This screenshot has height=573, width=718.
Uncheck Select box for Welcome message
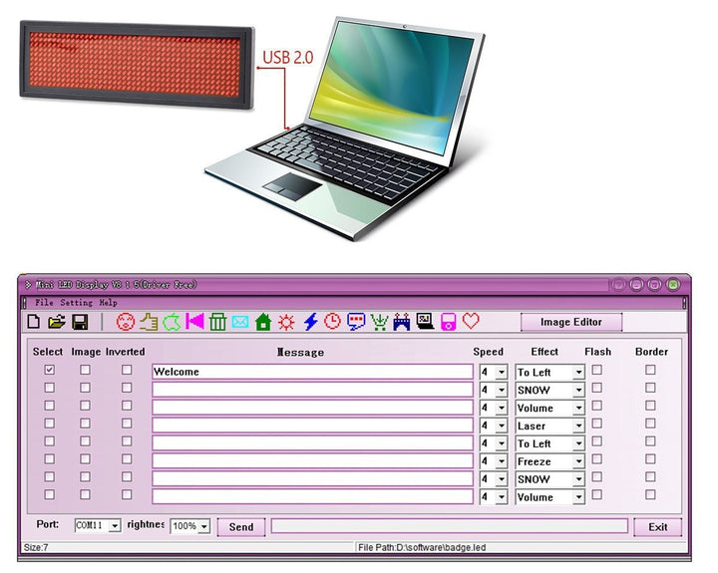(50, 370)
